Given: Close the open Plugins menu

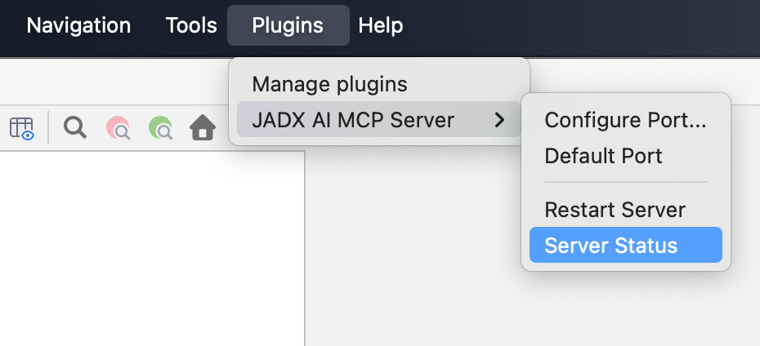Looking at the screenshot, I should click(x=288, y=25).
